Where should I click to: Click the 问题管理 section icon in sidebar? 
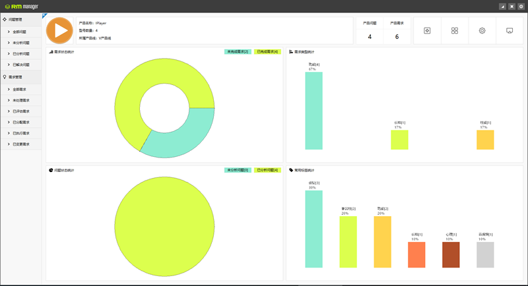click(5, 20)
